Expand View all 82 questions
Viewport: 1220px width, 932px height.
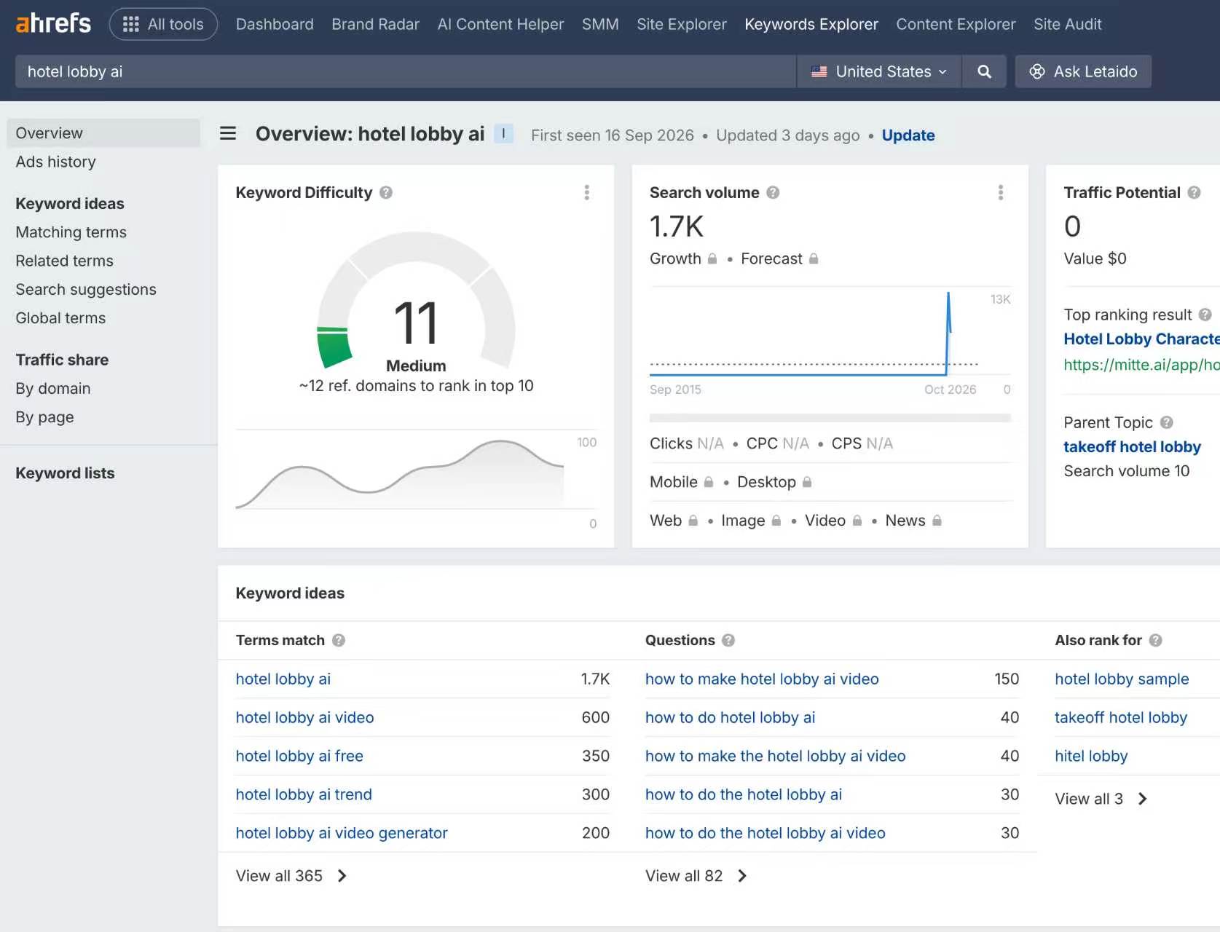point(696,876)
